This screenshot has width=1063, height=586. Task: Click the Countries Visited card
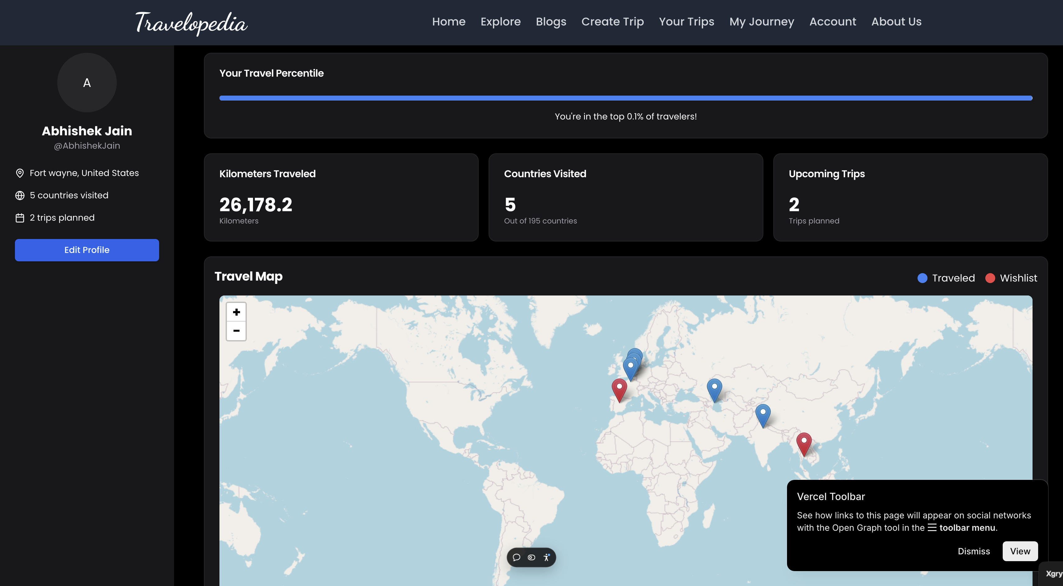pos(626,197)
